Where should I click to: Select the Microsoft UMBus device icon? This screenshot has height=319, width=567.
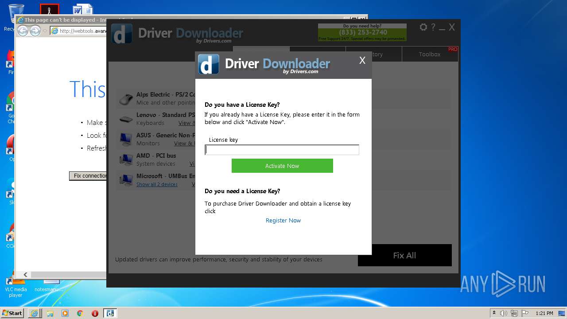pyautogui.click(x=126, y=180)
